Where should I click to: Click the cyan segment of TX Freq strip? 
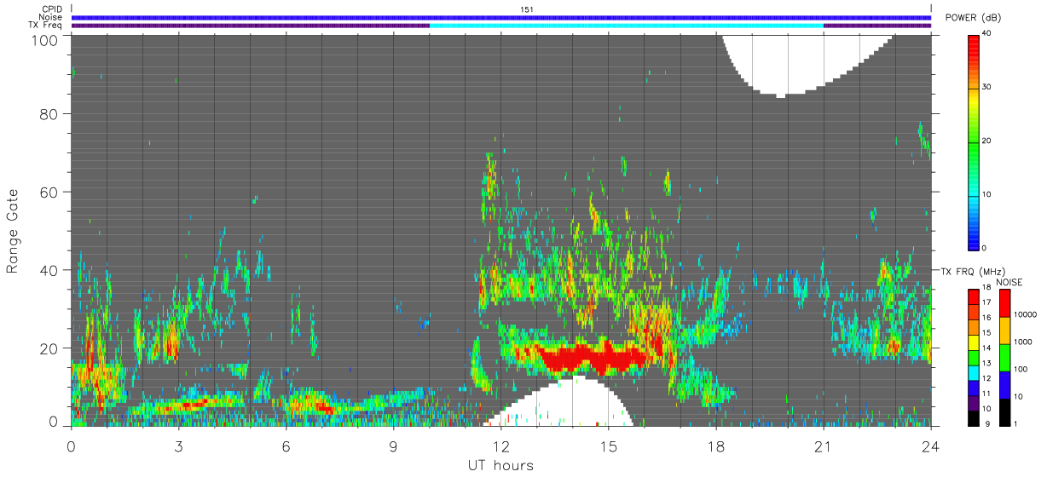626,26
